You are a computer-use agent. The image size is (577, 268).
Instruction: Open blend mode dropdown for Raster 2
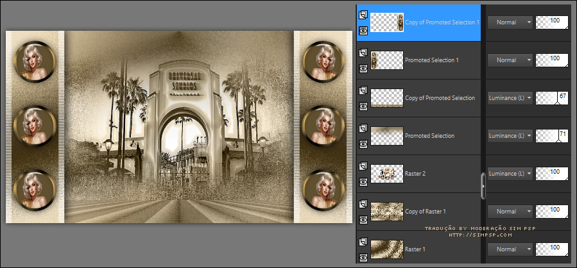(x=510, y=173)
